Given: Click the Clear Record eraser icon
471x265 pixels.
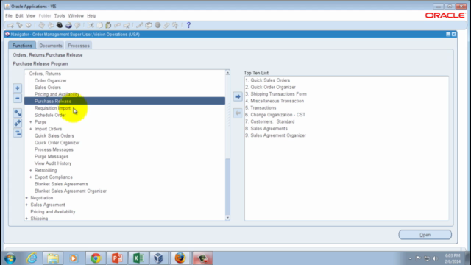Looking at the screenshot, I should tap(118, 25).
